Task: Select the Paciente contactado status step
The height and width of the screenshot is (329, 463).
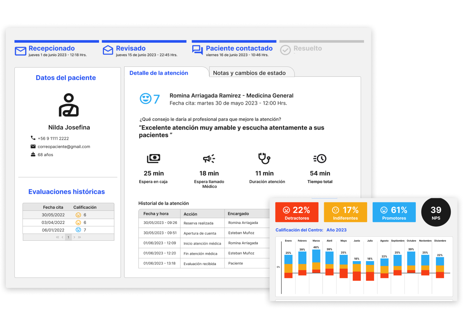Action: [x=234, y=49]
